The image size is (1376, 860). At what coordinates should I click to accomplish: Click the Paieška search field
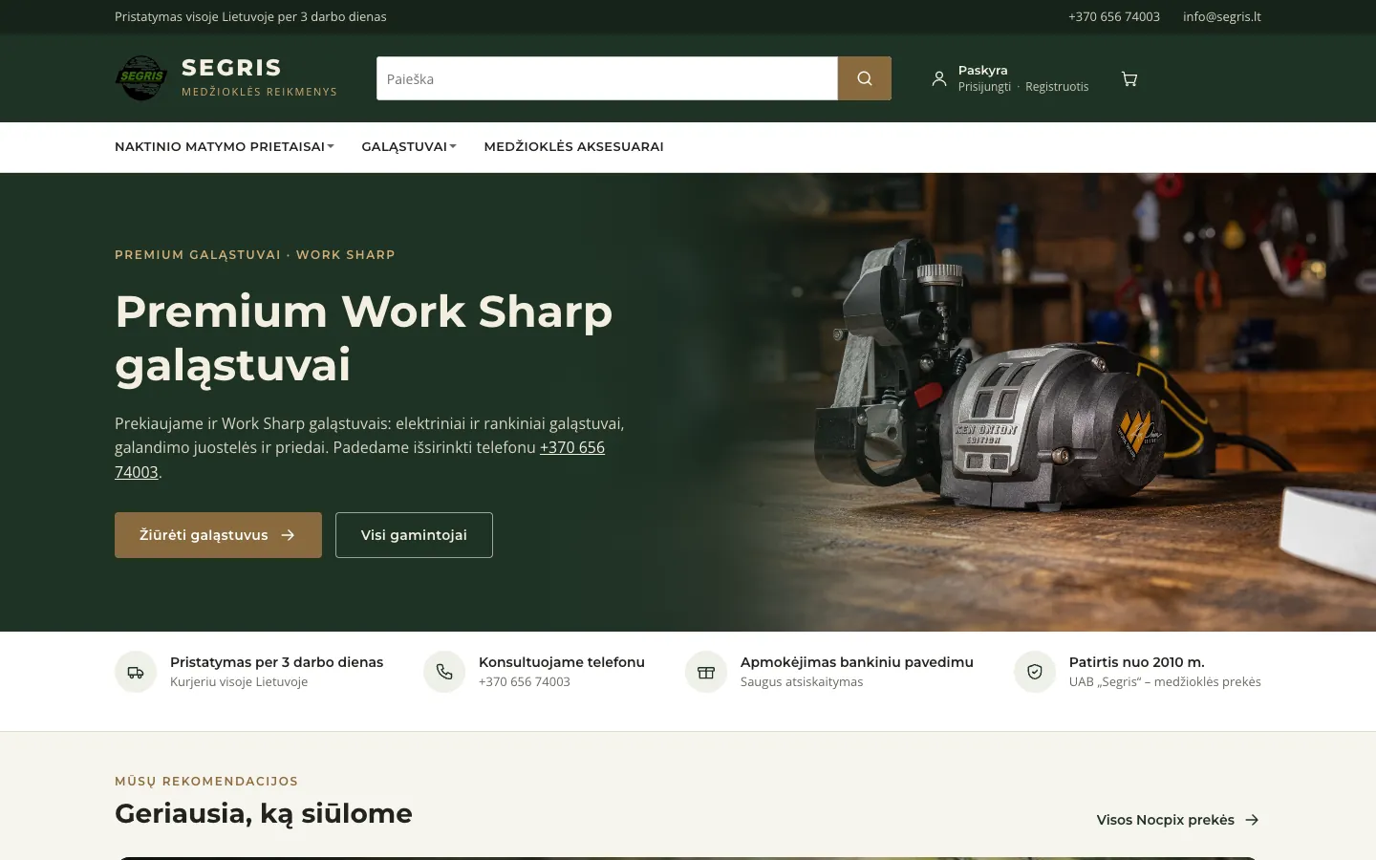[607, 78]
